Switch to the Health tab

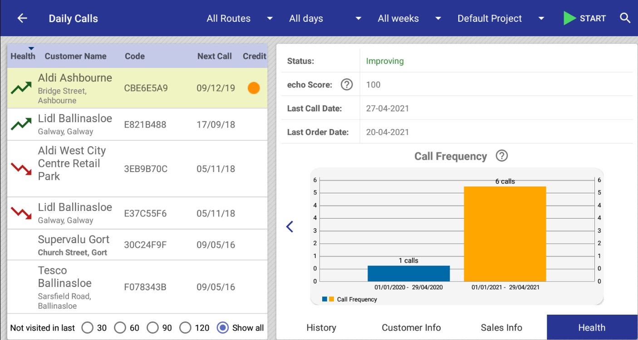(592, 327)
